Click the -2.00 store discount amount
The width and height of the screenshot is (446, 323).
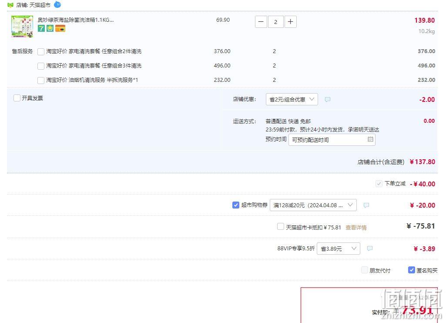coord(427,99)
